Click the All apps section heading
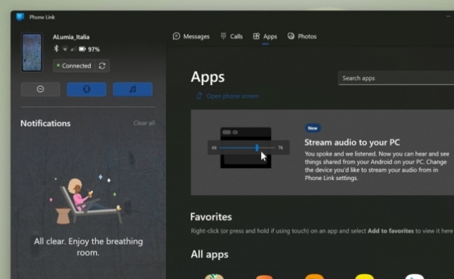Image resolution: width=454 pixels, height=279 pixels. coord(209,255)
